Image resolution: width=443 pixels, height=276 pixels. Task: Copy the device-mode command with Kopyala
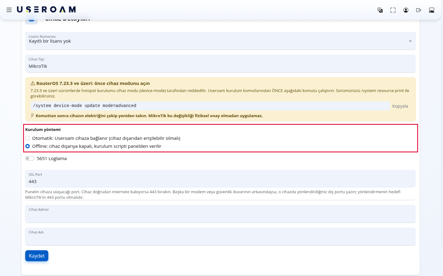coord(400,106)
